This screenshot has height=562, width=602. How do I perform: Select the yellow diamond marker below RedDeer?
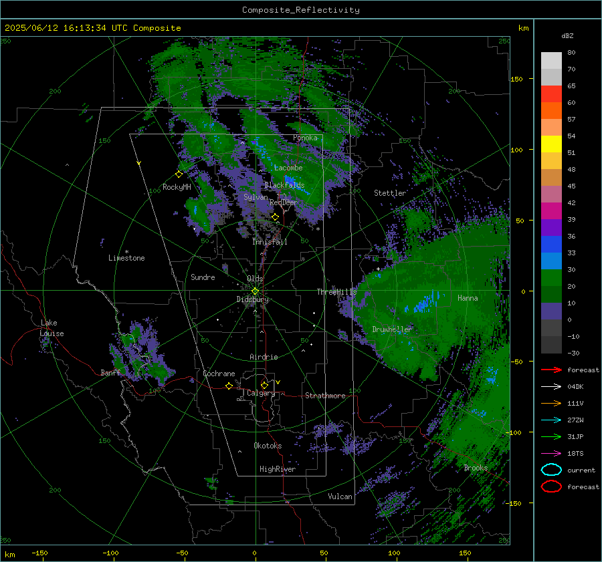[x=275, y=217]
